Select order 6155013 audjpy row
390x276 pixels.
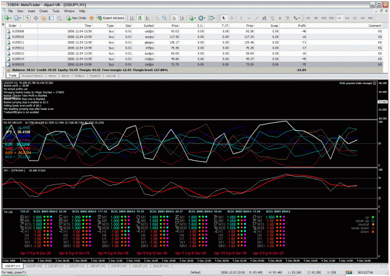(x=194, y=54)
